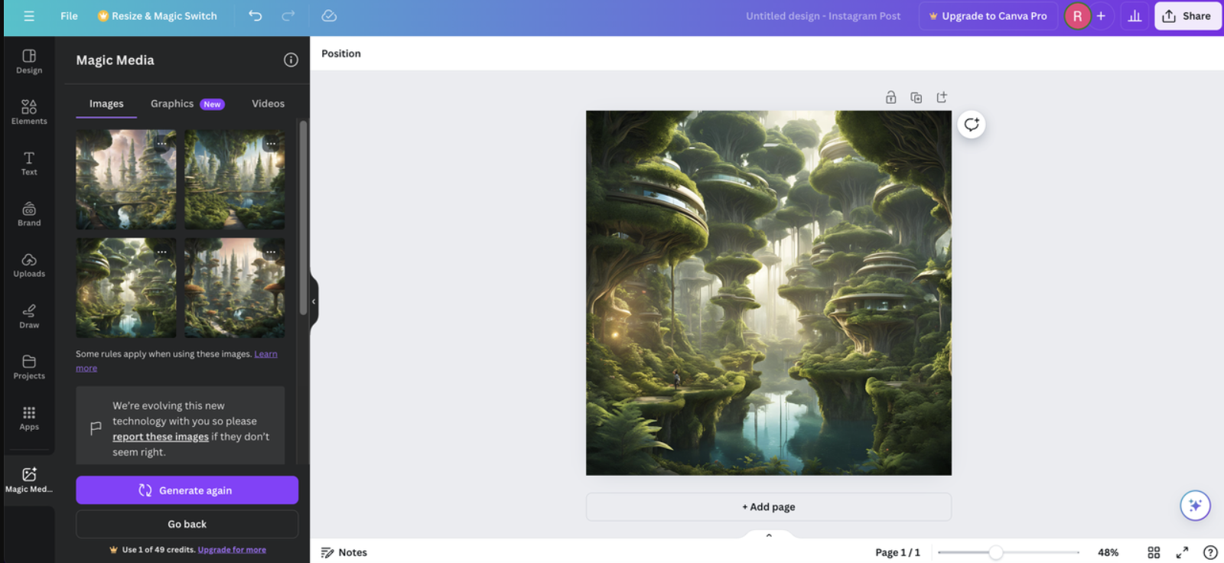Viewport: 1224px width, 563px height.
Task: Open the Elements sidebar panel
Action: click(x=29, y=112)
